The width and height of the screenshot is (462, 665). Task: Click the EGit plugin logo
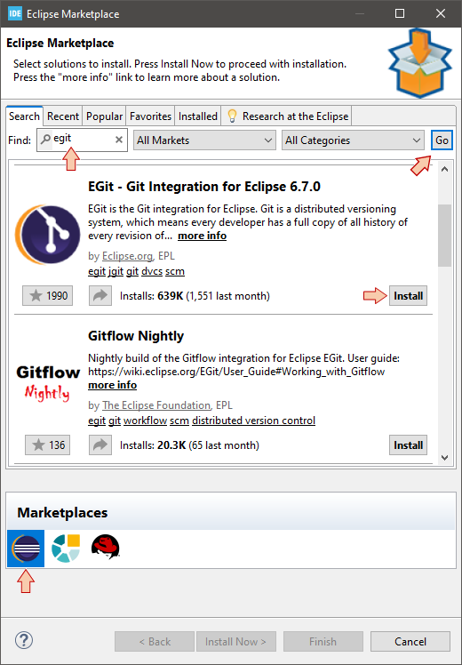[47, 235]
